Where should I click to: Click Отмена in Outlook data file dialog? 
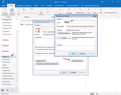tap(82, 54)
